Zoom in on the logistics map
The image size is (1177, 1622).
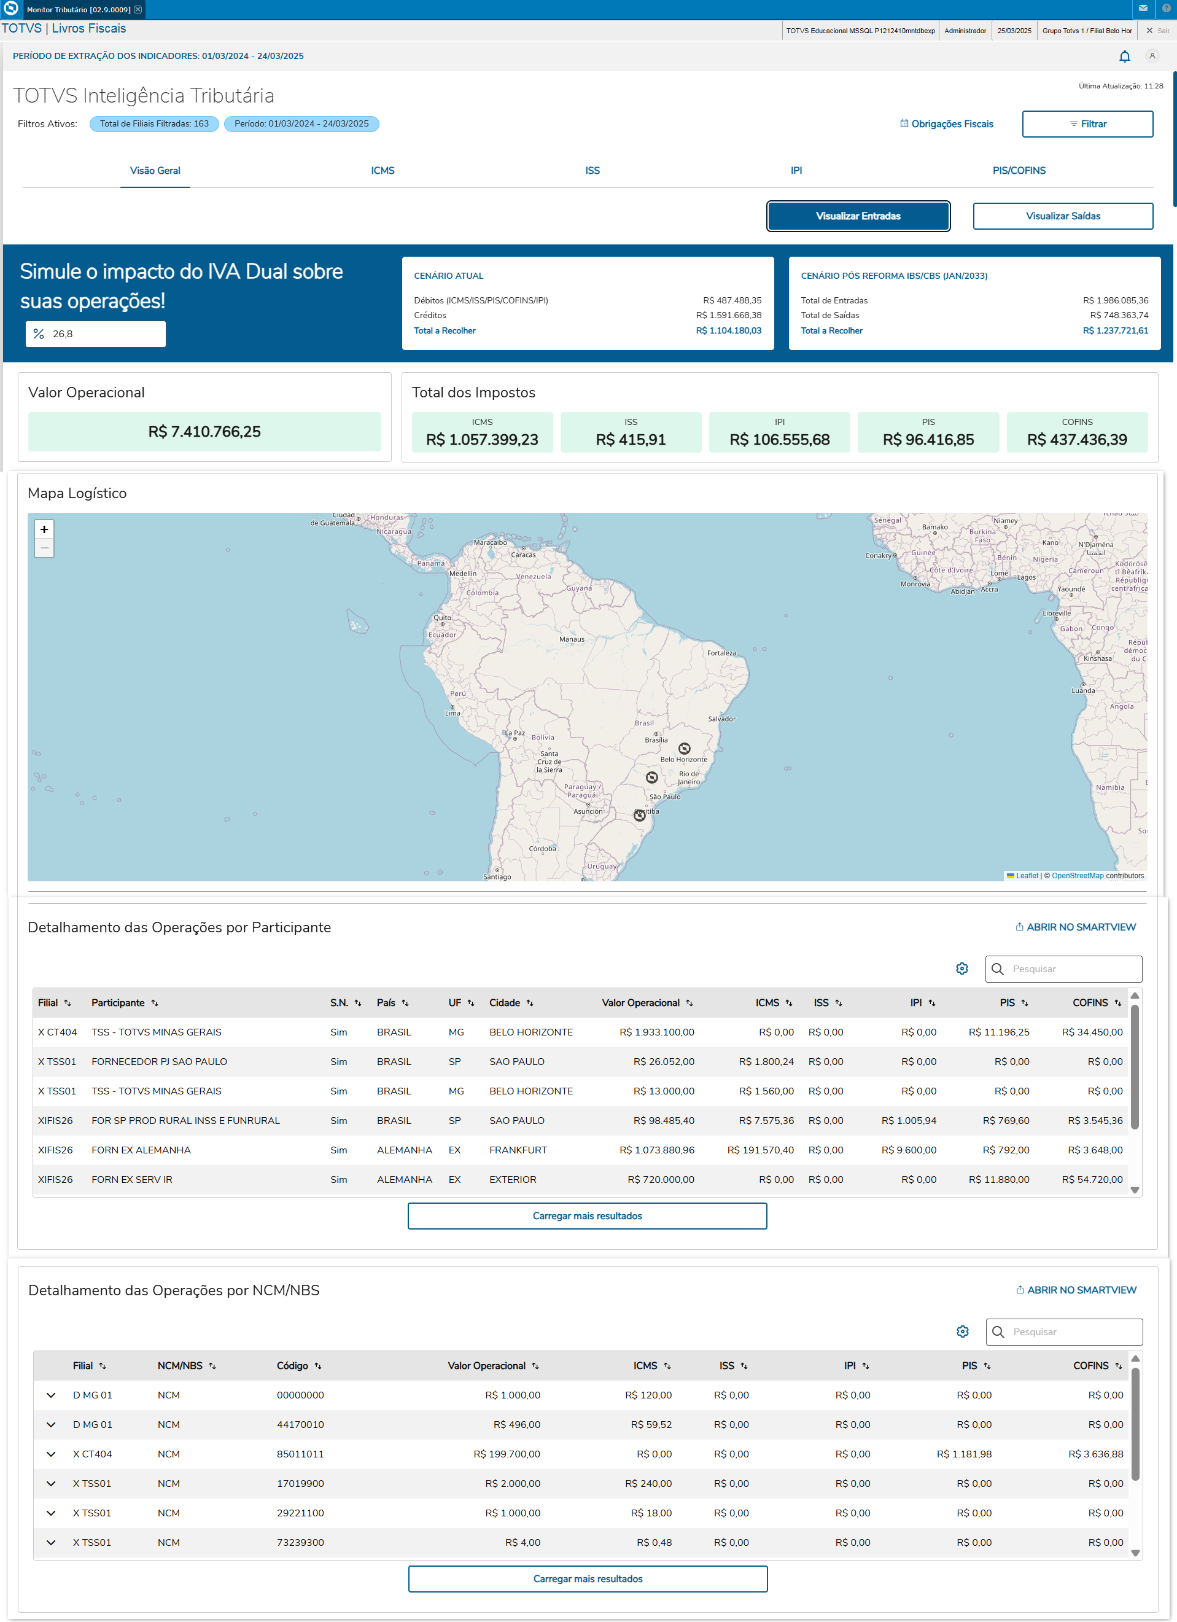[44, 529]
